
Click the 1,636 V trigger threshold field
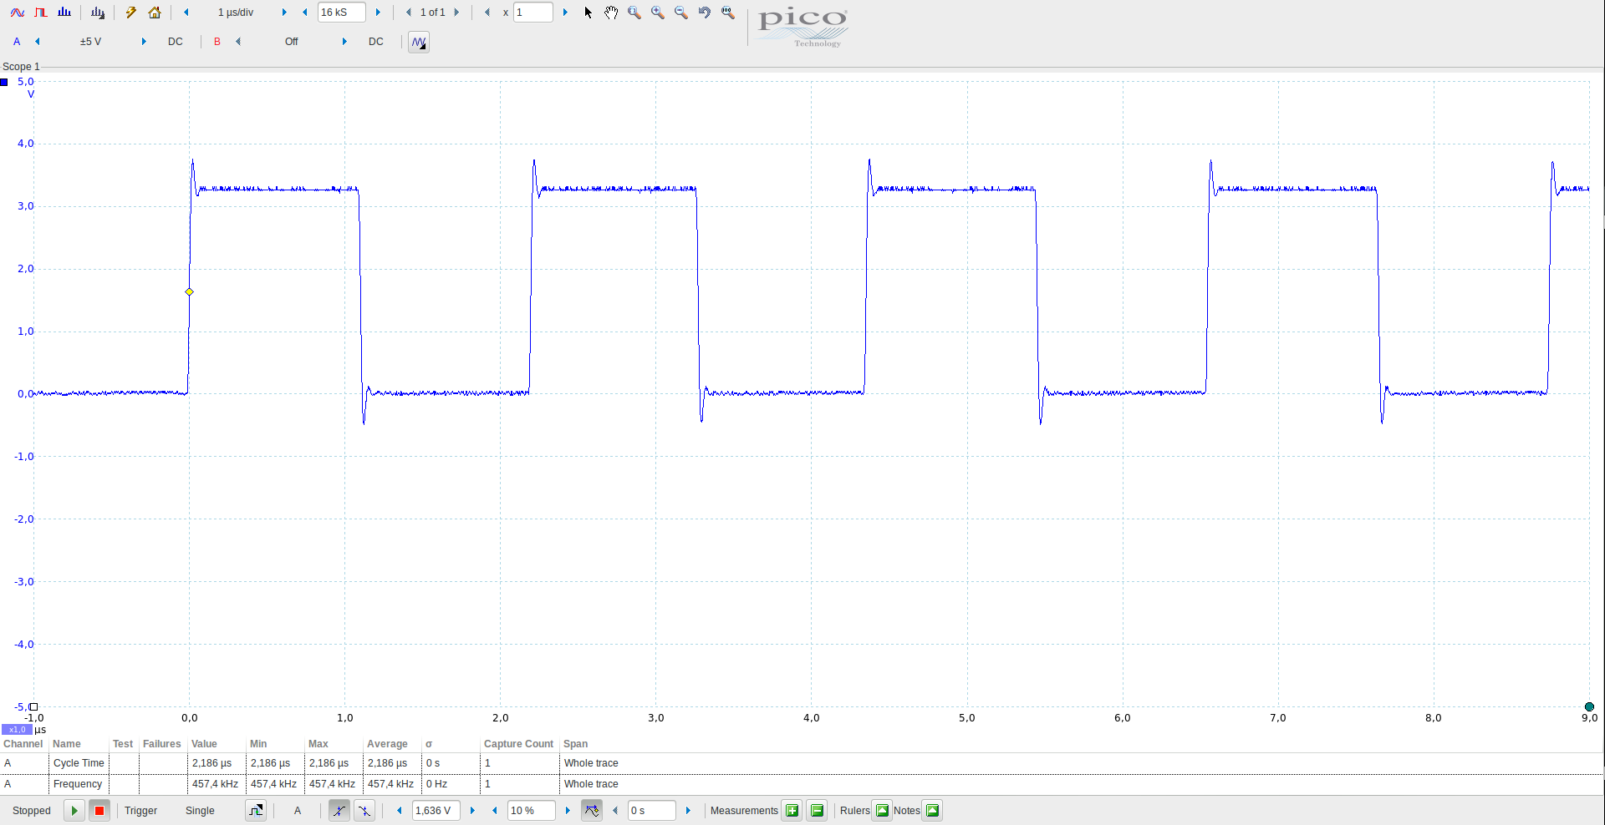point(436,811)
